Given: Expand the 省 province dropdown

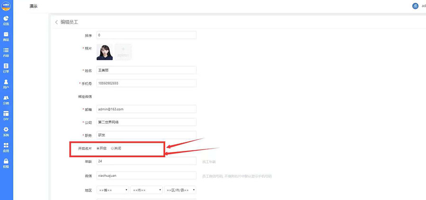Looking at the screenshot, I should pyautogui.click(x=113, y=190).
